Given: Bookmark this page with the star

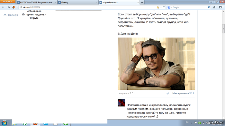Looking at the screenshot, I should pyautogui.click(x=158, y=7).
